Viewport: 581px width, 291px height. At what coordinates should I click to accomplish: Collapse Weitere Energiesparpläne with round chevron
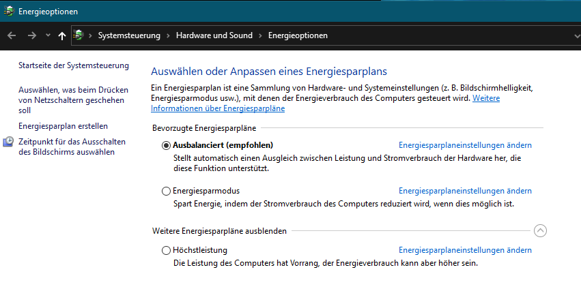[540, 231]
